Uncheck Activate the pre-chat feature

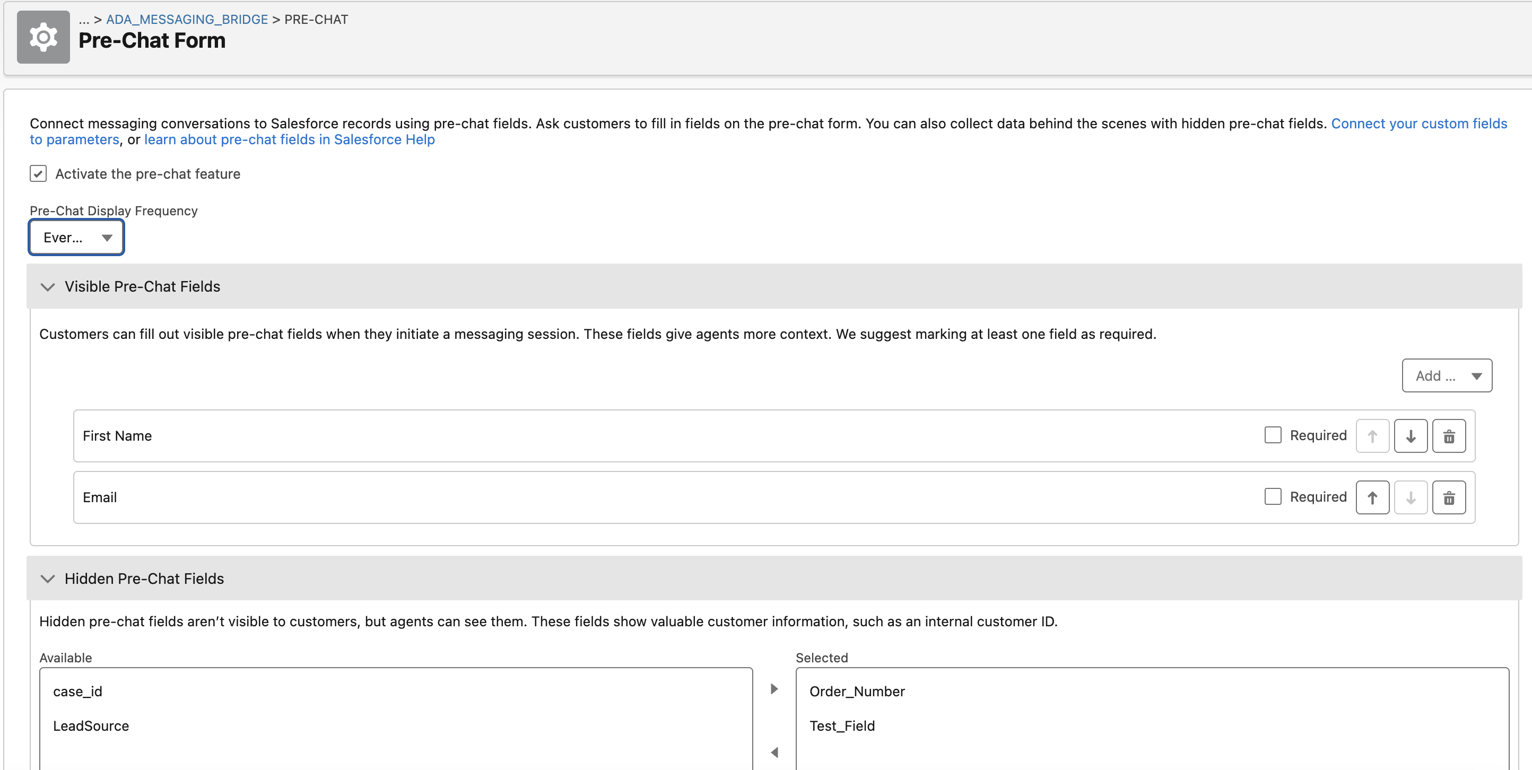[38, 173]
